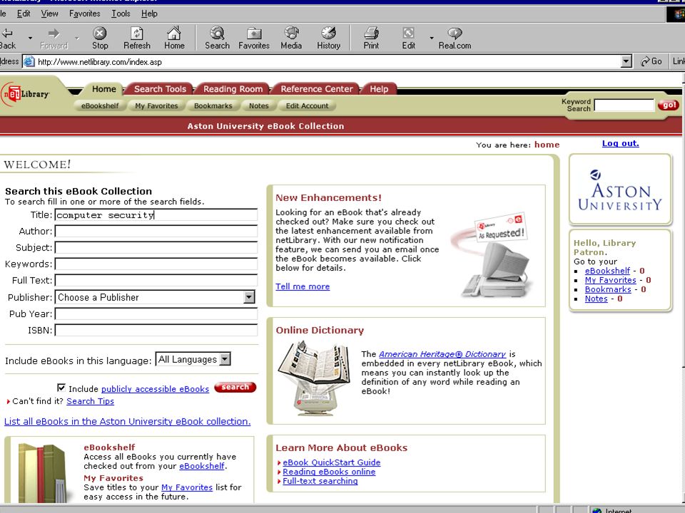
Task: Click the Stop toolbar icon
Action: tap(100, 38)
